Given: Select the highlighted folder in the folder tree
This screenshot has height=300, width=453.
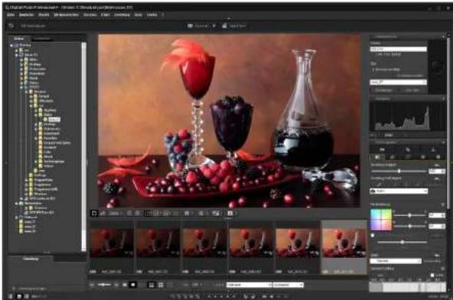Looking at the screenshot, I should pos(54,119).
